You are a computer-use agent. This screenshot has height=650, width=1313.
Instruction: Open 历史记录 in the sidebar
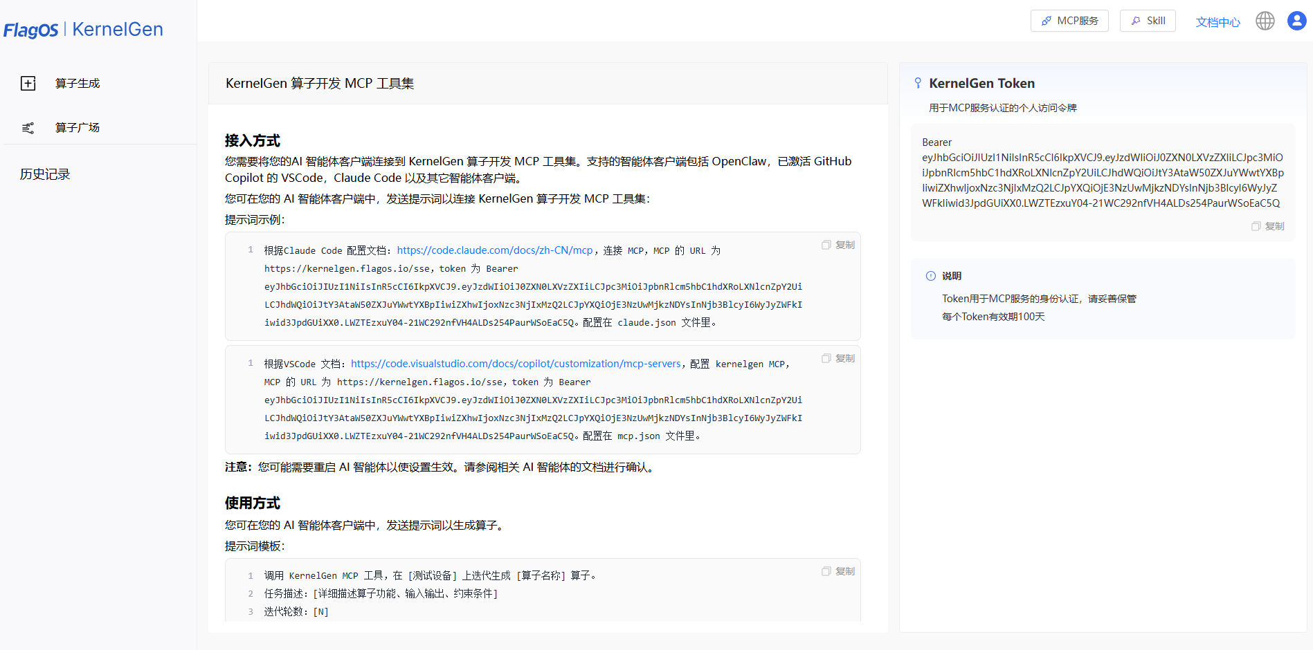click(45, 174)
